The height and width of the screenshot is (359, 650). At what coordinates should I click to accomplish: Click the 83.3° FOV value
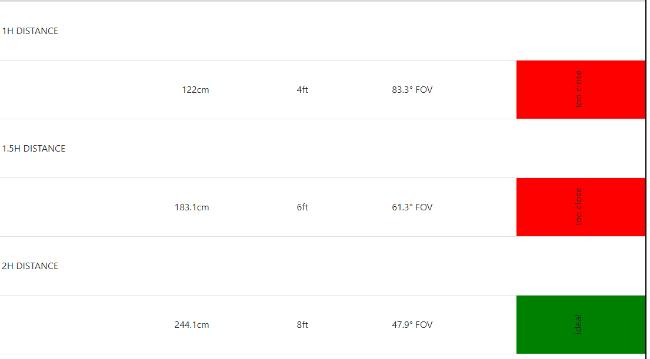click(x=412, y=90)
